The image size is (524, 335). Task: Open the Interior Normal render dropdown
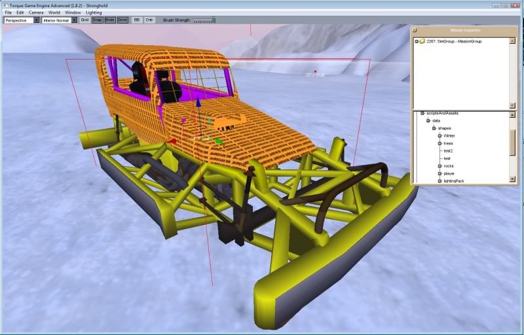coord(59,20)
